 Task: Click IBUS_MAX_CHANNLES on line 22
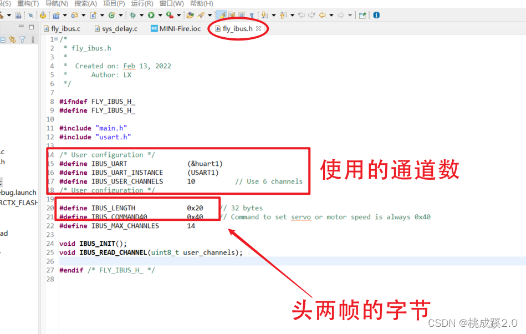[125, 226]
